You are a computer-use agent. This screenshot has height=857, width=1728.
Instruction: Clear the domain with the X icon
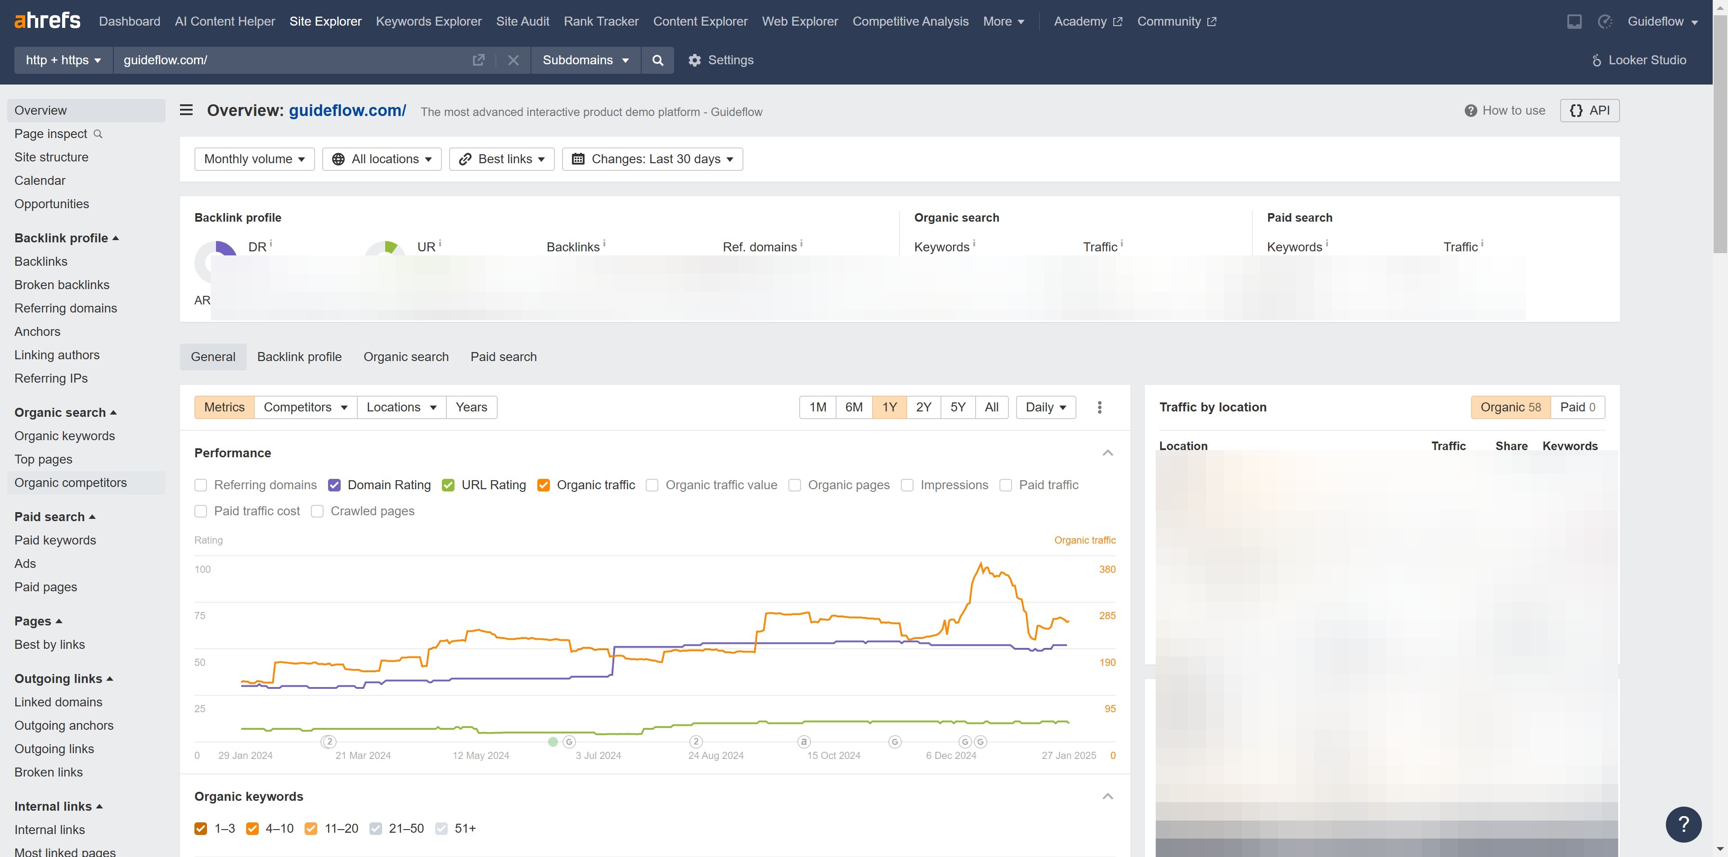513,60
